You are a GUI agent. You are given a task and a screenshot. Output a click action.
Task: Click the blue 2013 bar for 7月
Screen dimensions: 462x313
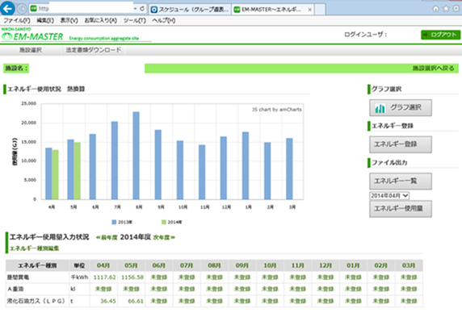click(115, 161)
